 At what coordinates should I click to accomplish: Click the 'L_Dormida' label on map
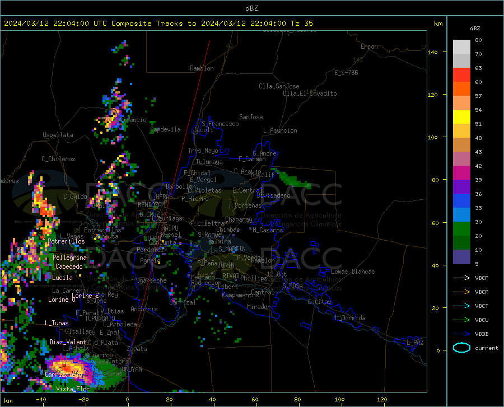(x=350, y=318)
